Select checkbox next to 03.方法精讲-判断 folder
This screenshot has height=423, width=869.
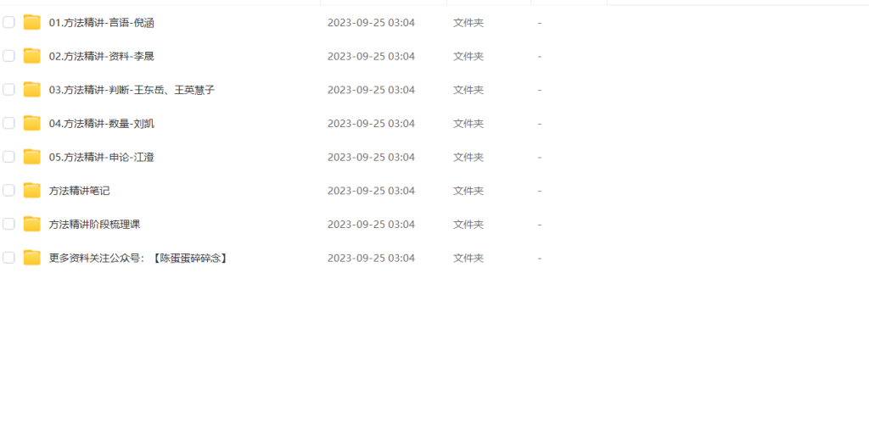pyautogui.click(x=8, y=89)
